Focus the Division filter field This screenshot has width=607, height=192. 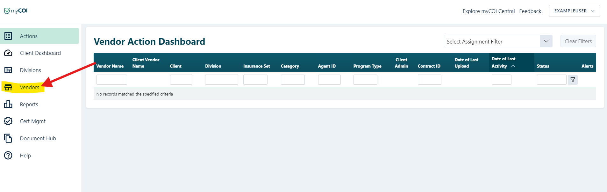click(x=222, y=80)
